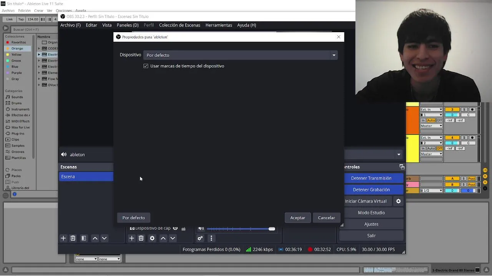Open Ayuda (H) menu in OBS
The width and height of the screenshot is (492, 276).
247,25
